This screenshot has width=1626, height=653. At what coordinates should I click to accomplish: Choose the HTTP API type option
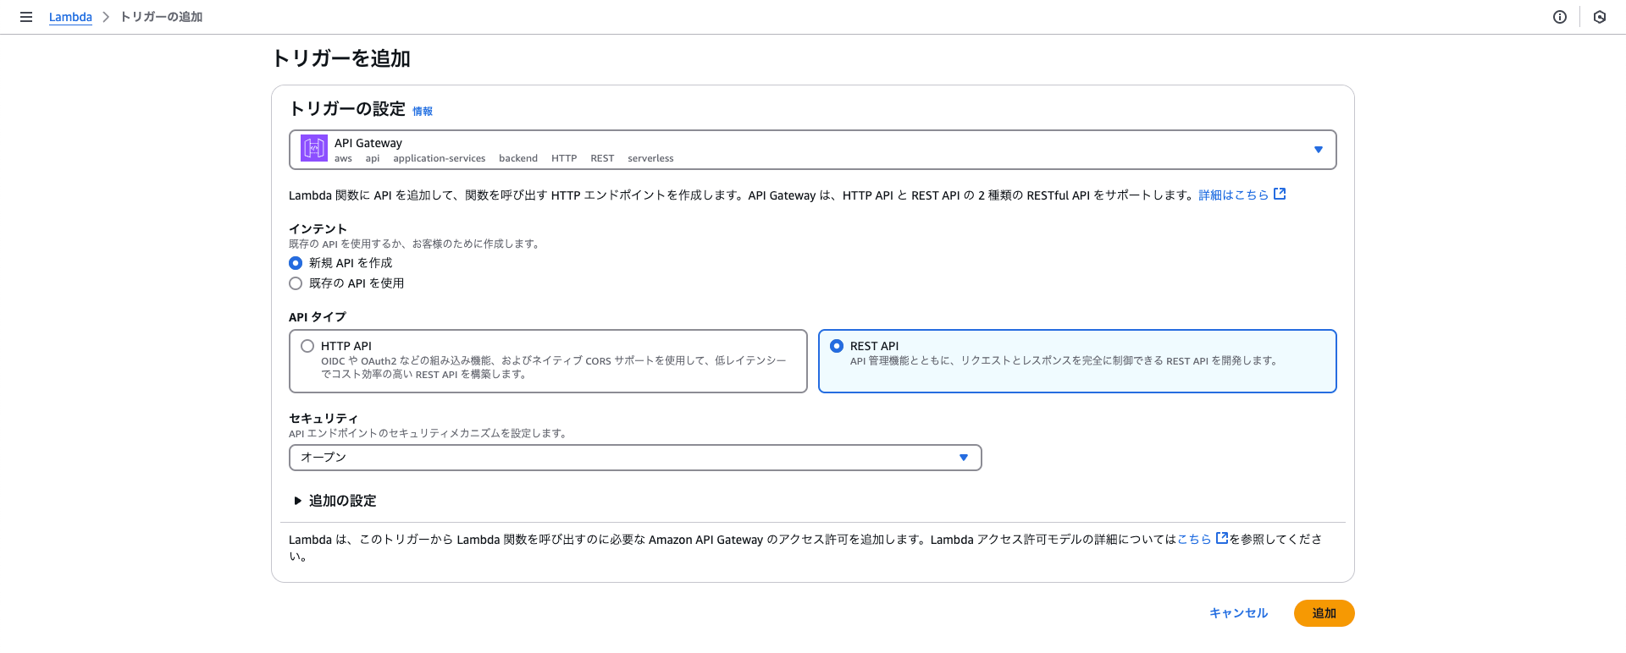coord(307,346)
